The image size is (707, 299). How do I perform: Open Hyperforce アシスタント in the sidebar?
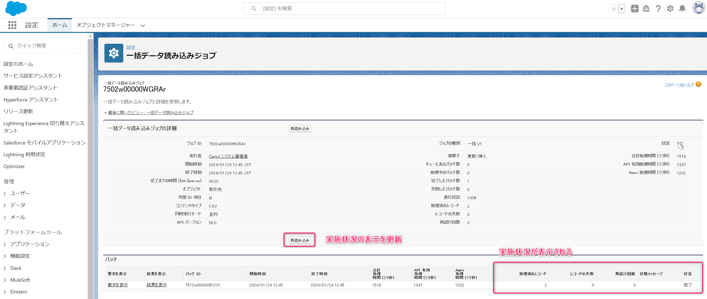click(31, 100)
